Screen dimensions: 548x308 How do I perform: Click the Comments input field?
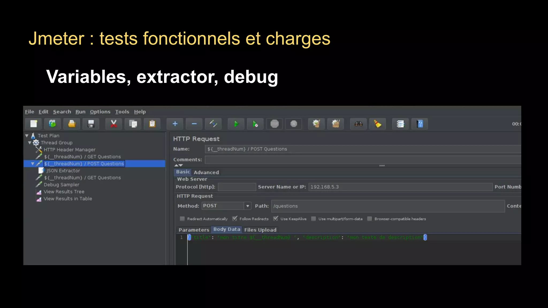click(363, 160)
